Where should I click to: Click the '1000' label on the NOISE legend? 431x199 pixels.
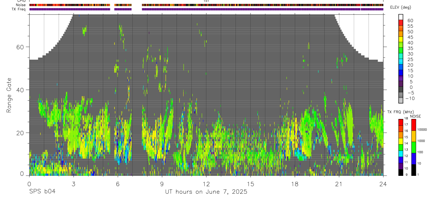tap(421, 141)
